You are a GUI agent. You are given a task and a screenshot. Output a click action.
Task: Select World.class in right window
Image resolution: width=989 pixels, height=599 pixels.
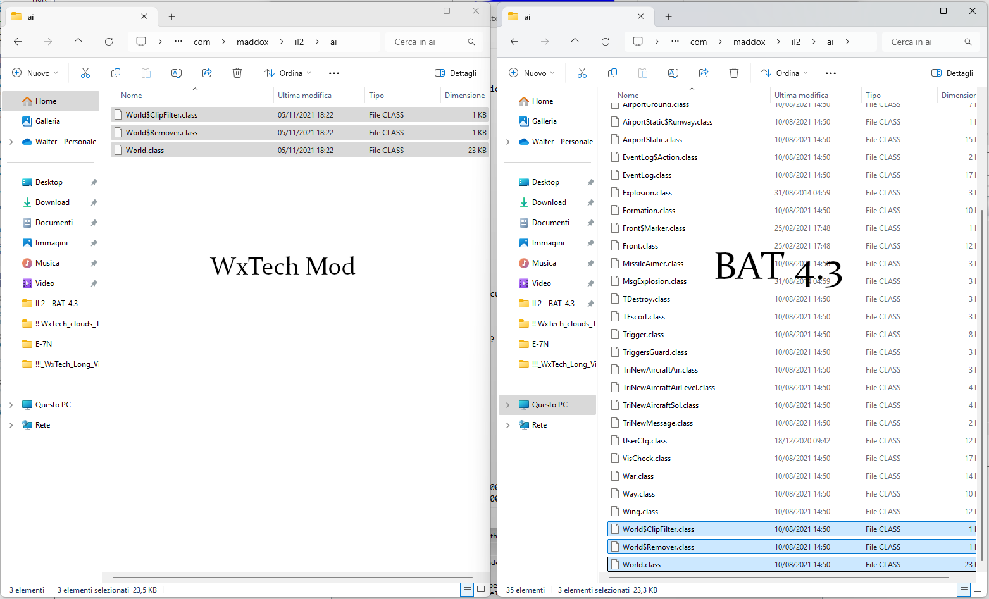(x=792, y=565)
